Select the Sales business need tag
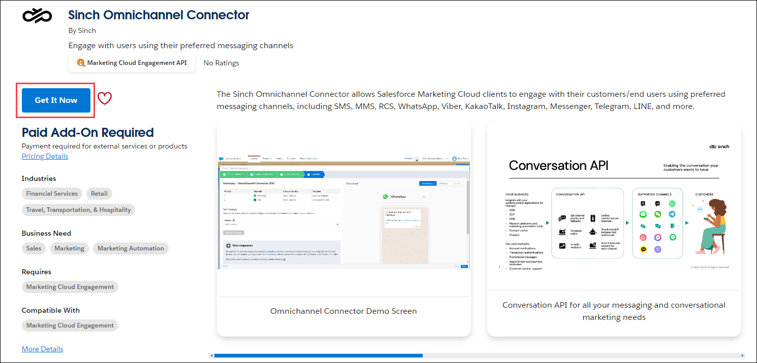The image size is (757, 363). pyautogui.click(x=34, y=248)
